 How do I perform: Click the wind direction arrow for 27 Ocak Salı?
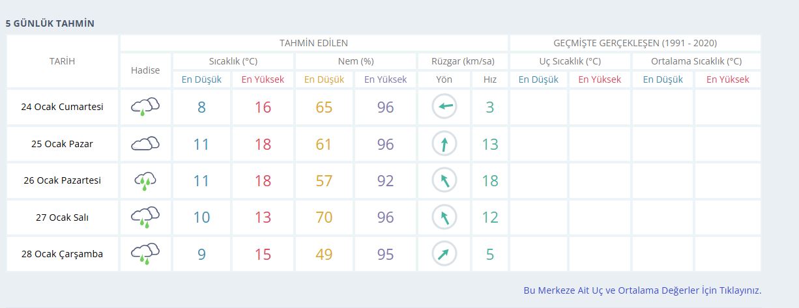coord(444,217)
